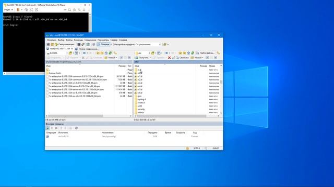The image size is (334, 187).
Task: Toggle the Очередь queue button
Action: point(103,44)
